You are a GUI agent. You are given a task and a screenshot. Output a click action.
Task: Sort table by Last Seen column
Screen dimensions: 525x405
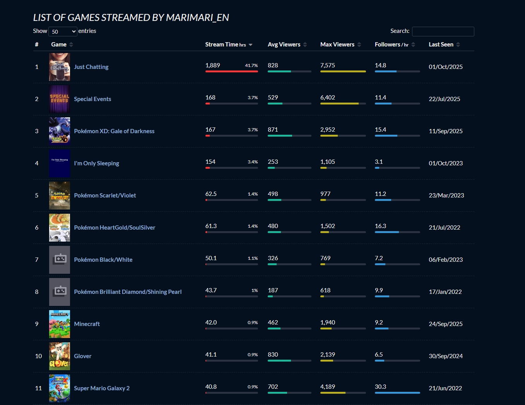(x=444, y=45)
